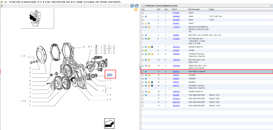Click the 'BOSCH, TL100' usage cell
Viewport: 273px width, 130px height.
click(215, 106)
